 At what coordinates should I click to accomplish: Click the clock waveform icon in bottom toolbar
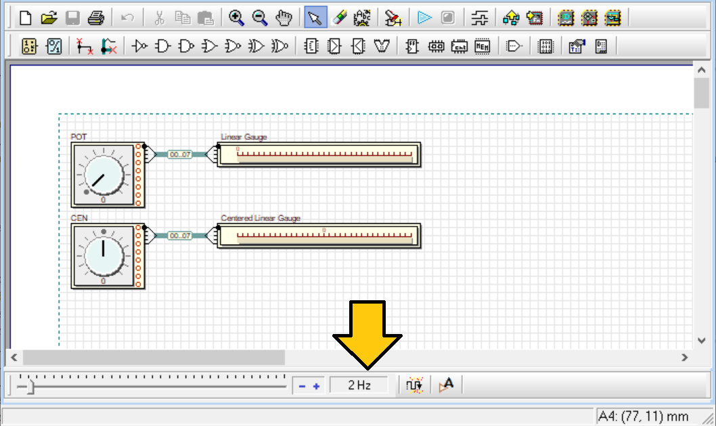tap(414, 385)
